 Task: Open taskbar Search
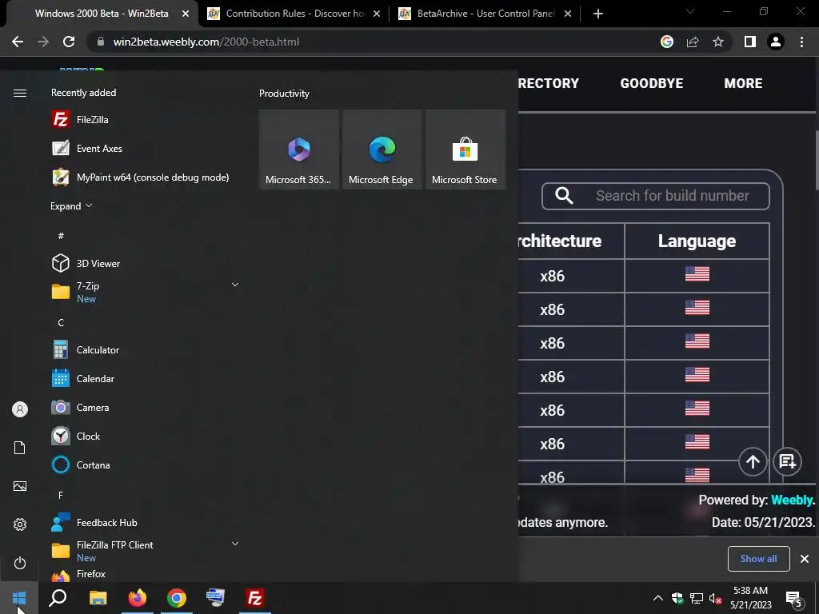click(58, 598)
